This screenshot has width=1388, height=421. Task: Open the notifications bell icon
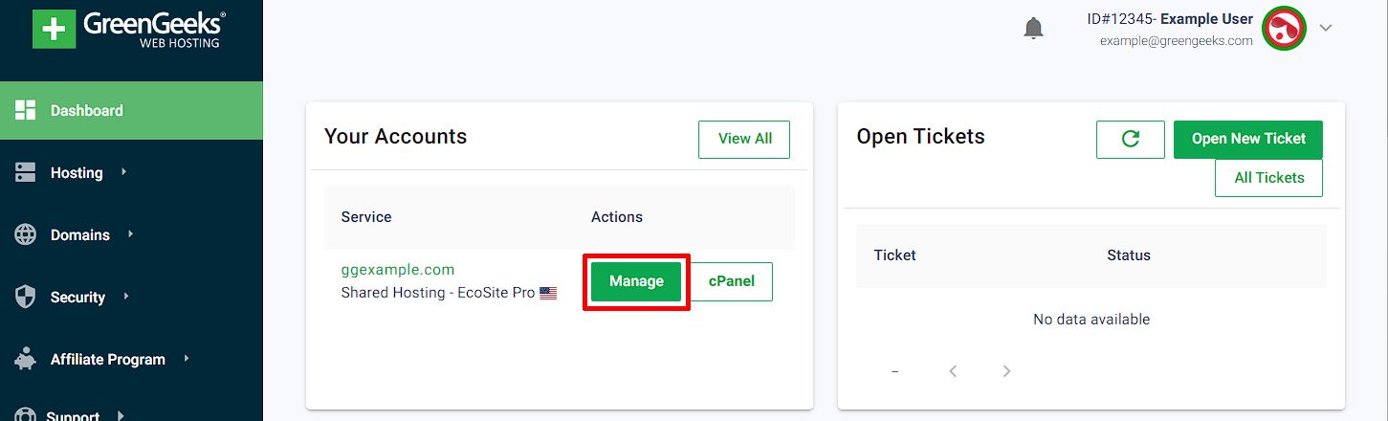click(1033, 28)
